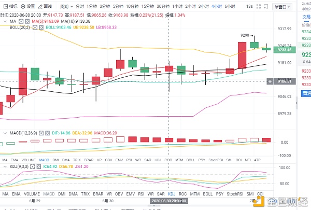
Task: Click the UB:9238.58 legend value
Action: [83, 27]
